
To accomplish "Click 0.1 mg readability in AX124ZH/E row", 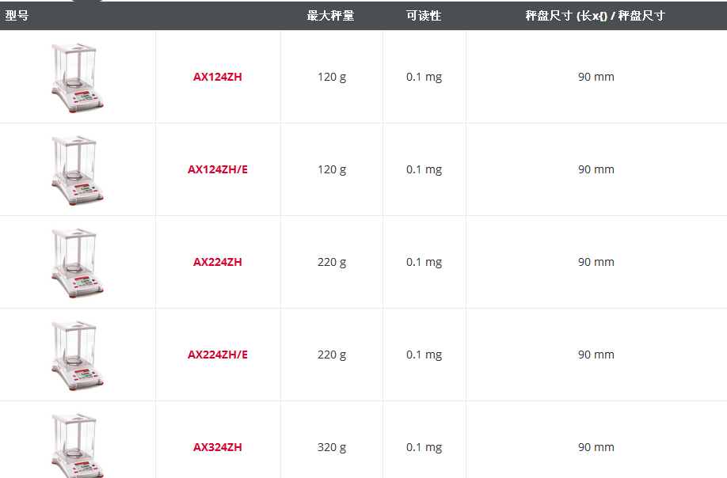I will [424, 169].
